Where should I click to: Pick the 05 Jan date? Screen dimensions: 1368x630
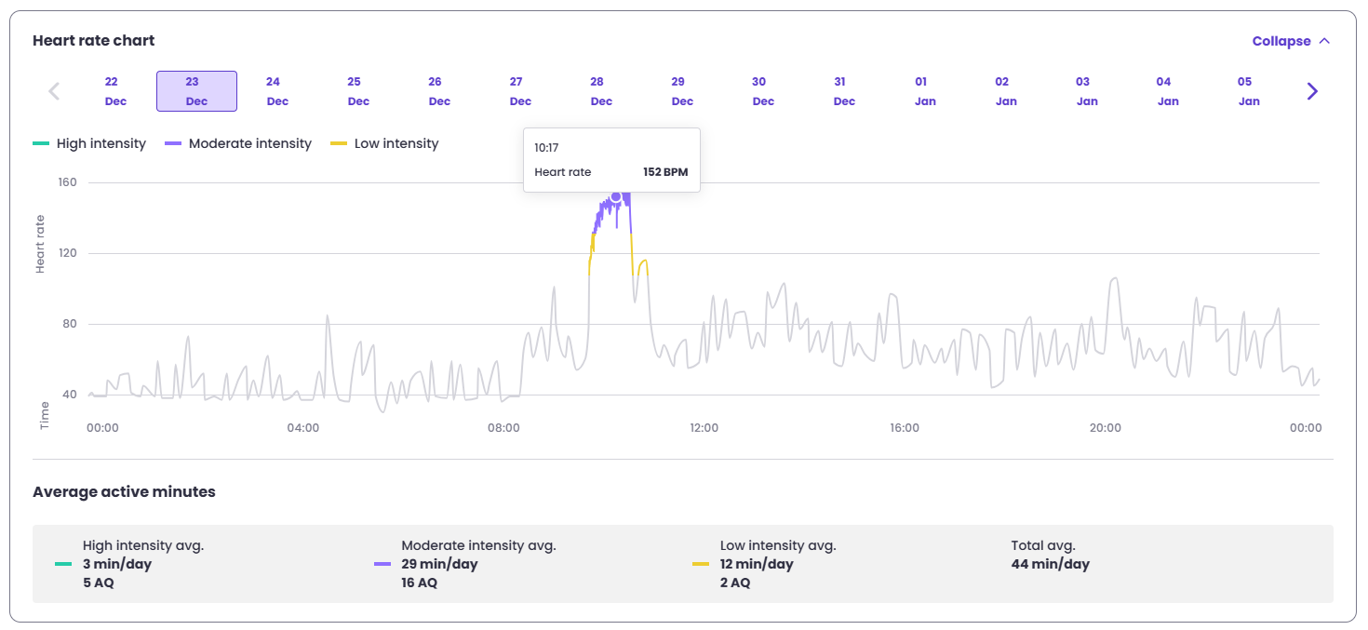coord(1249,91)
